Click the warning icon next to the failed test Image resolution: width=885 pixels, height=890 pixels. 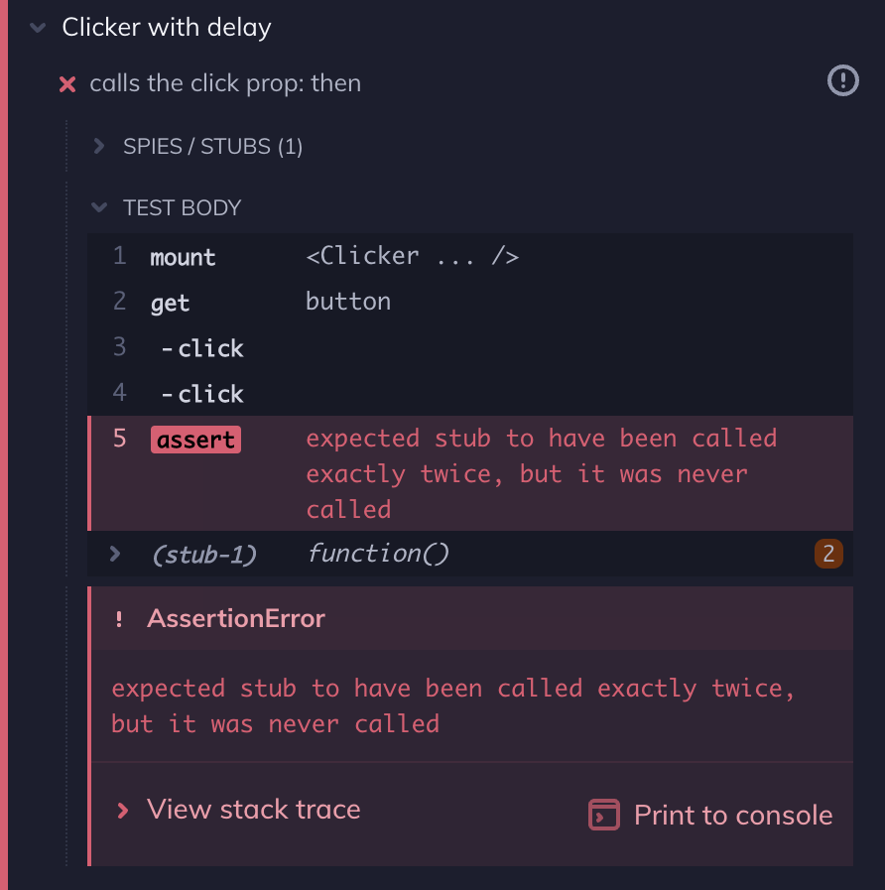pos(842,80)
